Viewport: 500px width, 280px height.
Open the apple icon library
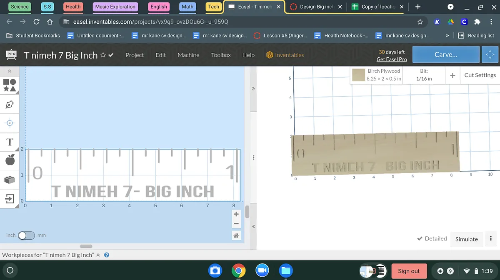tap(10, 160)
